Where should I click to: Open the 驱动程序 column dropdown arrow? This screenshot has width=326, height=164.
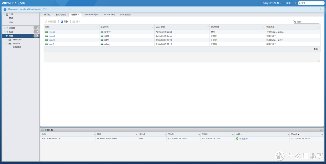click(153, 27)
